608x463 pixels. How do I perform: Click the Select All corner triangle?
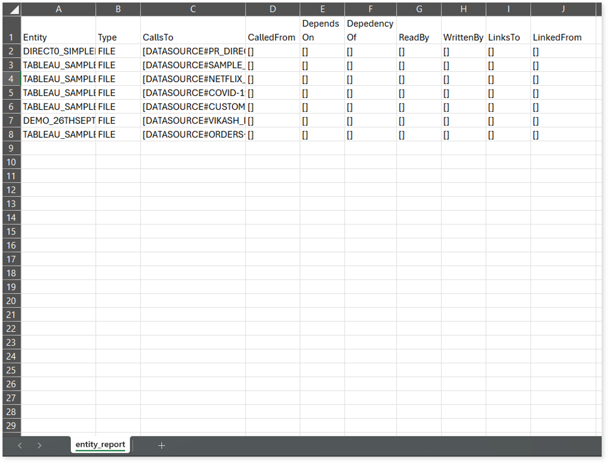click(x=13, y=9)
